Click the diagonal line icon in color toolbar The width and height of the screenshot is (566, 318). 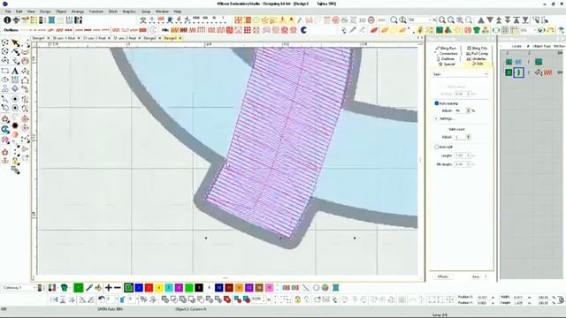(x=306, y=288)
